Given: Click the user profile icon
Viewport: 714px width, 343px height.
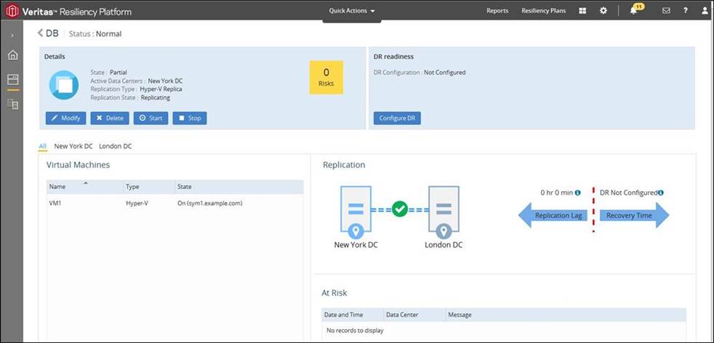Looking at the screenshot, I should (705, 11).
